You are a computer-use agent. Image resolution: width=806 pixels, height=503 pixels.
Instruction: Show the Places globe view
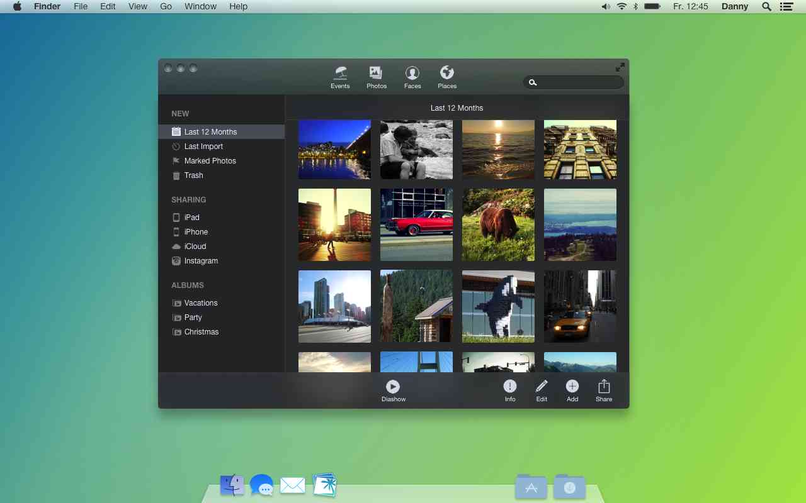(x=447, y=77)
